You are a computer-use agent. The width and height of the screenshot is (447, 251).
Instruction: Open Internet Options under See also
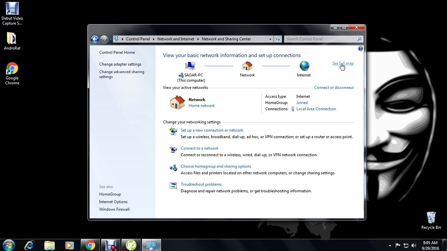pyautogui.click(x=113, y=202)
